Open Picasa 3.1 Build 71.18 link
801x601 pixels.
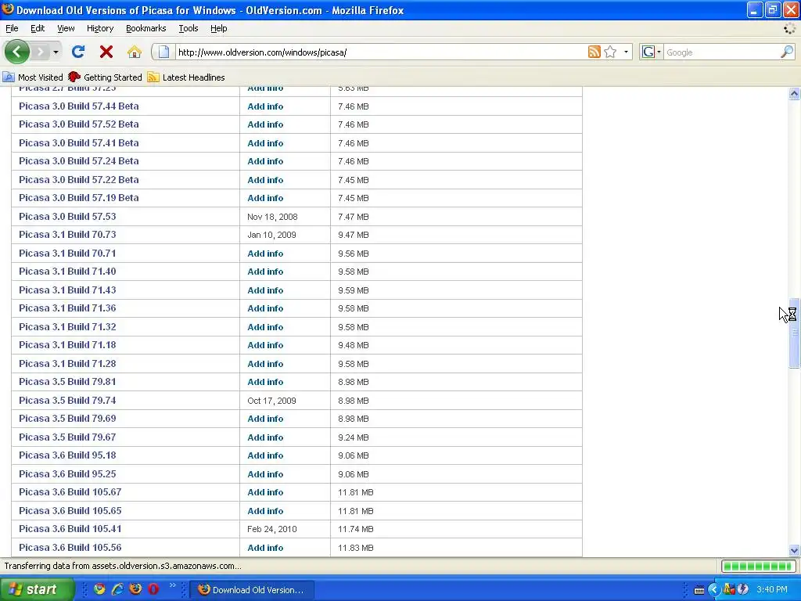tap(67, 344)
